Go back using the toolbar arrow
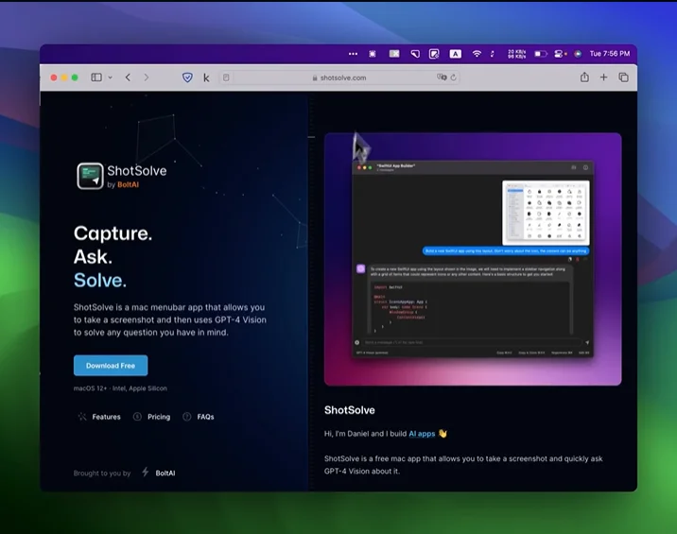This screenshot has height=534, width=677. click(128, 78)
